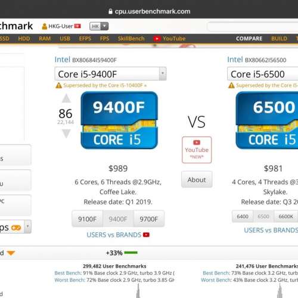Click the 22,144 votes count
The width and height of the screenshot is (298, 298).
(66, 122)
